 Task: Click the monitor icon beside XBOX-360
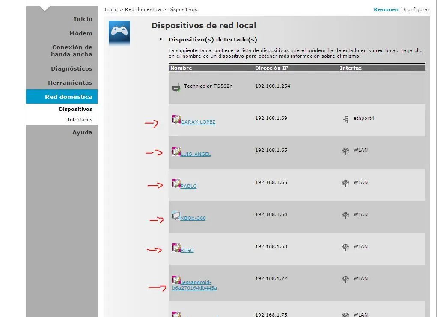pos(176,215)
